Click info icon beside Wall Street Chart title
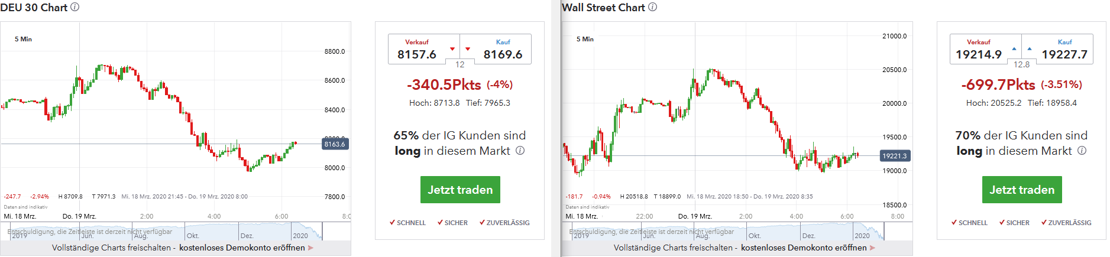Screen dimensions: 1110x257 pos(652,7)
